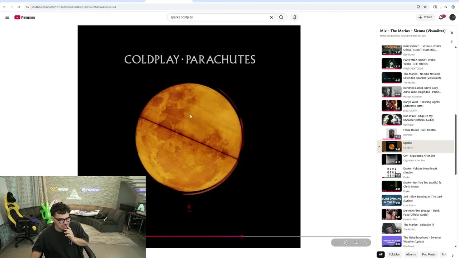Viewport: 459px width, 258px height.
Task: Open video player settings gear
Action: (346, 243)
